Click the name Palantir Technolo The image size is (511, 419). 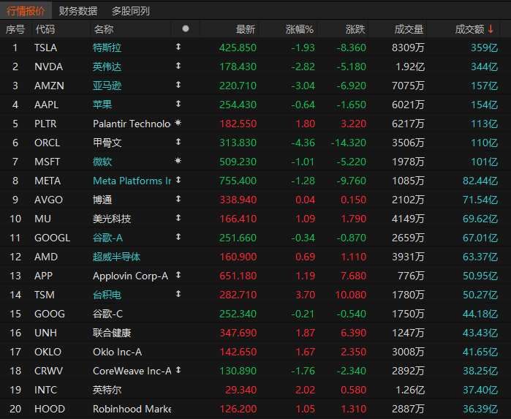coord(132,124)
